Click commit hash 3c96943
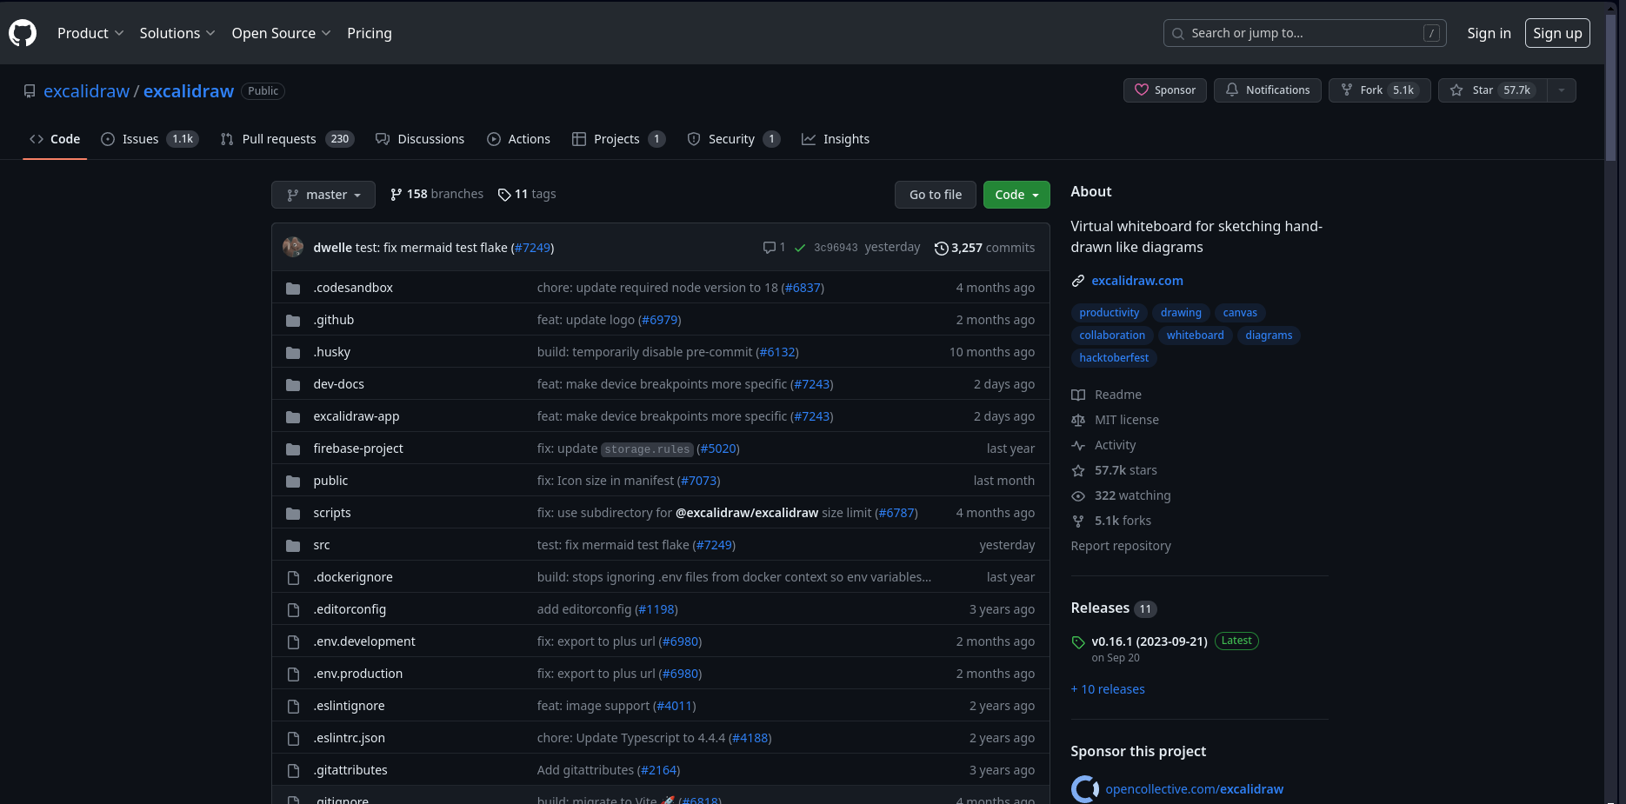This screenshot has width=1626, height=804. tap(836, 248)
